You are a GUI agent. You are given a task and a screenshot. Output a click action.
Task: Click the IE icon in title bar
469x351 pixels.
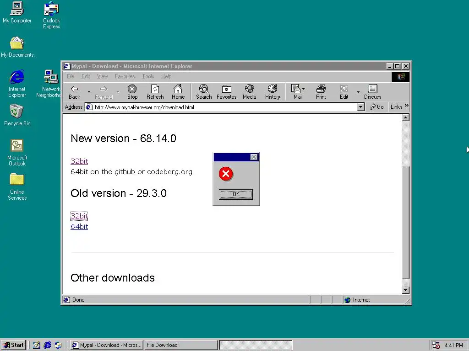[67, 66]
